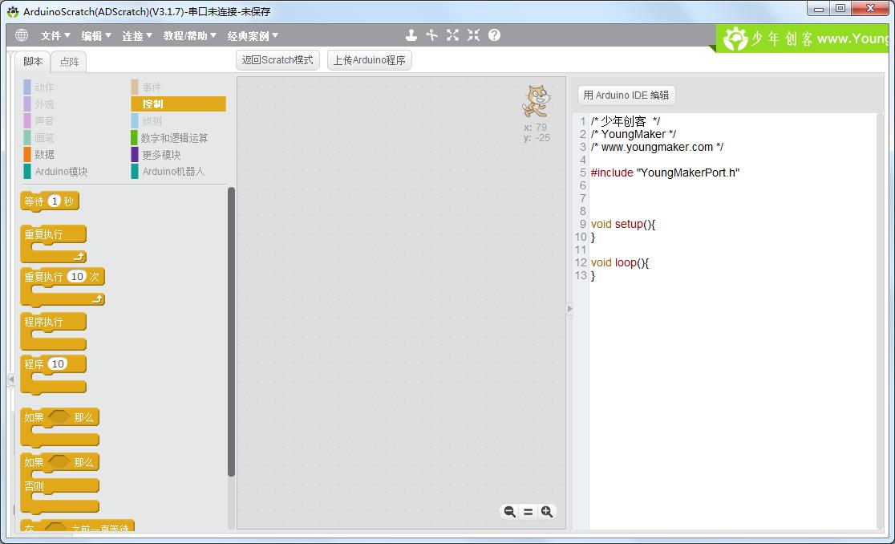Click the grow sprite expand icon
The width and height of the screenshot is (895, 544).
point(452,35)
